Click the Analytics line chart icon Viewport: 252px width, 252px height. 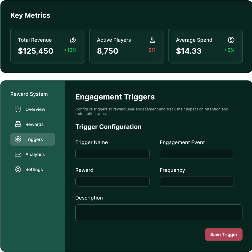18,155
